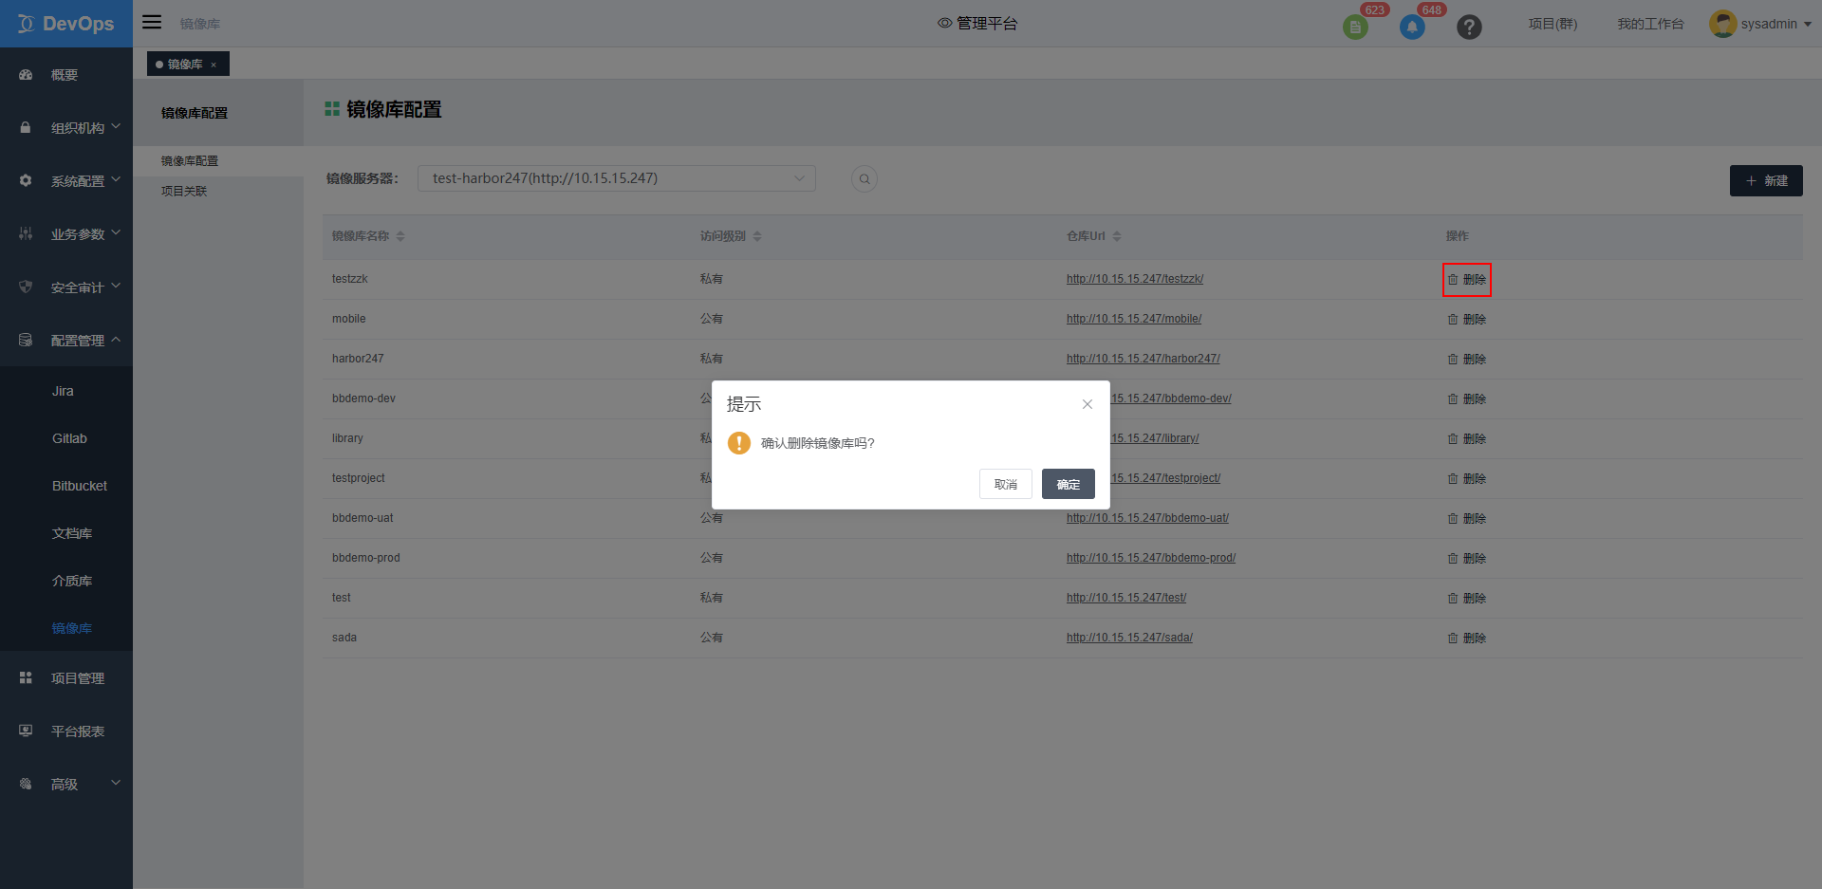This screenshot has width=1822, height=889.
Task: Delete the mobile repository
Action: click(1467, 320)
